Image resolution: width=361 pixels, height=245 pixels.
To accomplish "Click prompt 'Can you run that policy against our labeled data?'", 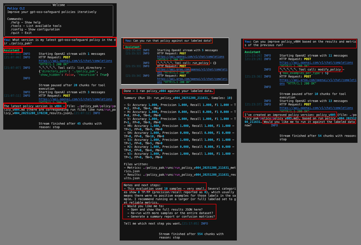I will pyautogui.click(x=168, y=41).
